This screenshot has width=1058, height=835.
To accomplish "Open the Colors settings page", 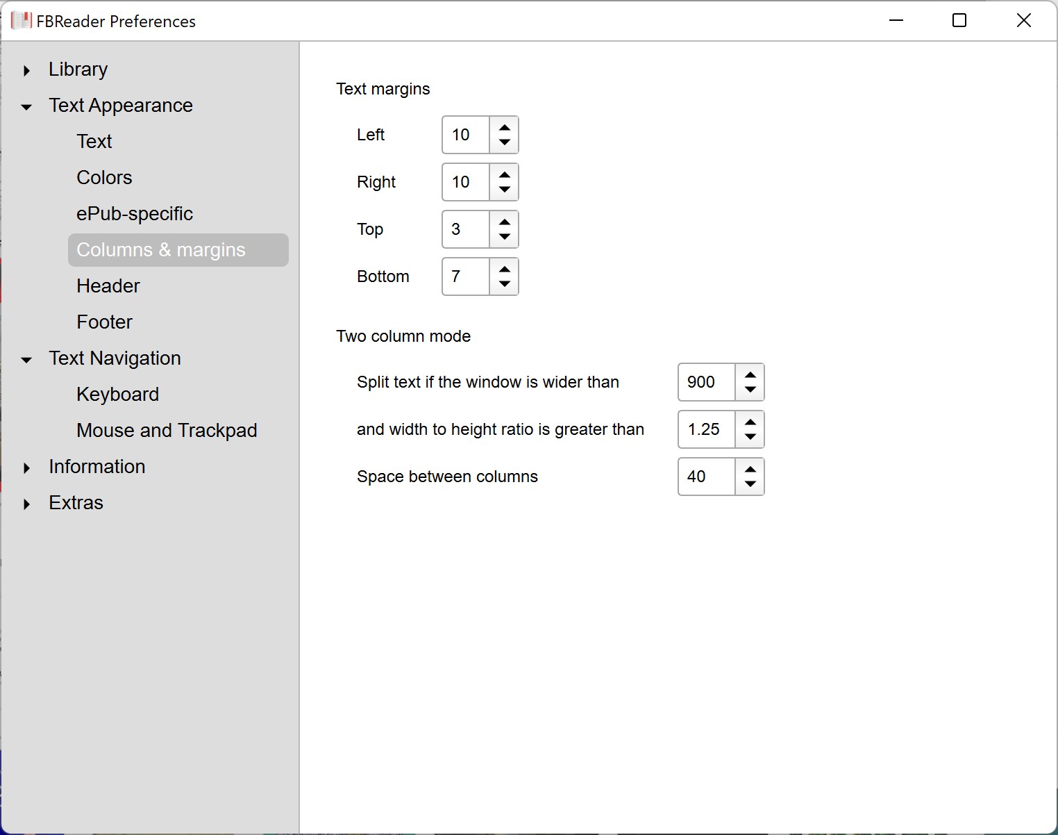I will (x=104, y=178).
